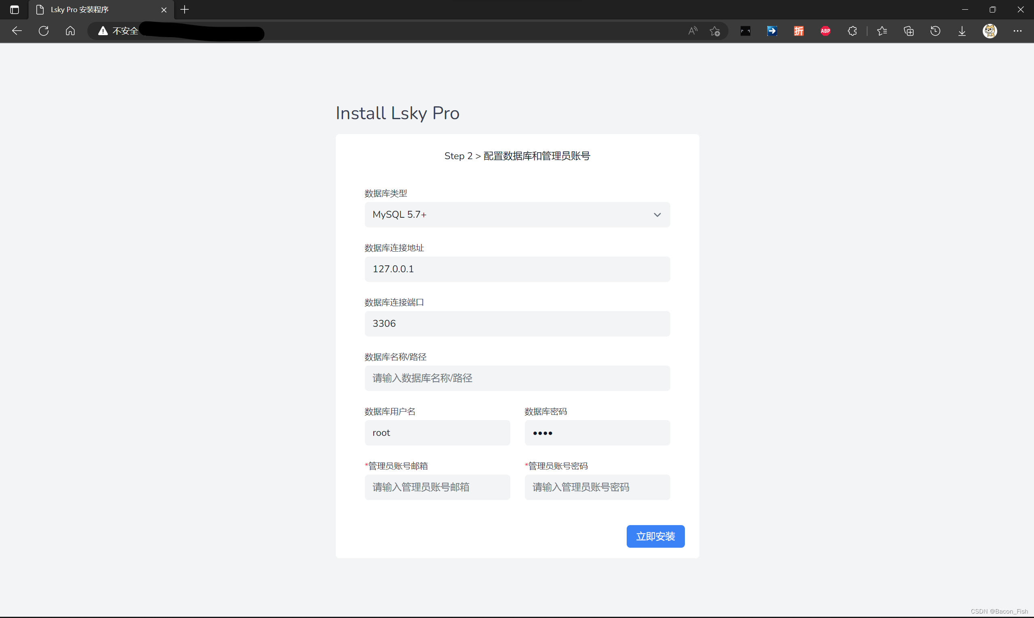
Task: Open the Collections icon
Action: (x=909, y=31)
